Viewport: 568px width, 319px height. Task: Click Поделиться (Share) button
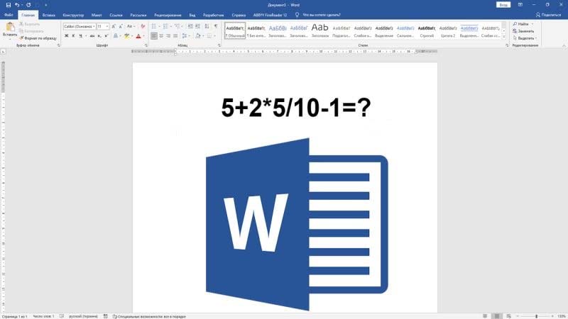coord(548,15)
